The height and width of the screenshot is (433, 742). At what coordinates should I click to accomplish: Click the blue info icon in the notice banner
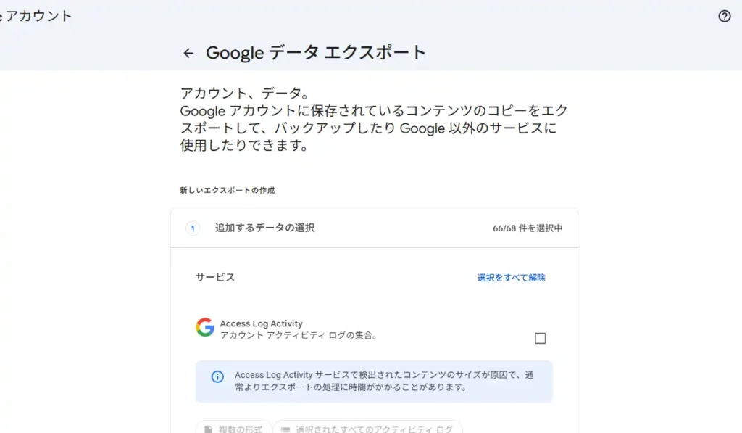click(x=217, y=376)
